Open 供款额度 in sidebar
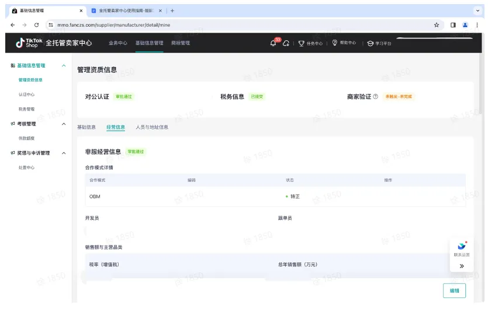Viewport: 488px width, 309px height. (x=26, y=138)
